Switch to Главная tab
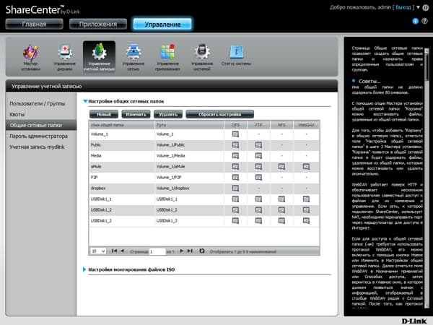The image size is (433, 325). [34, 24]
